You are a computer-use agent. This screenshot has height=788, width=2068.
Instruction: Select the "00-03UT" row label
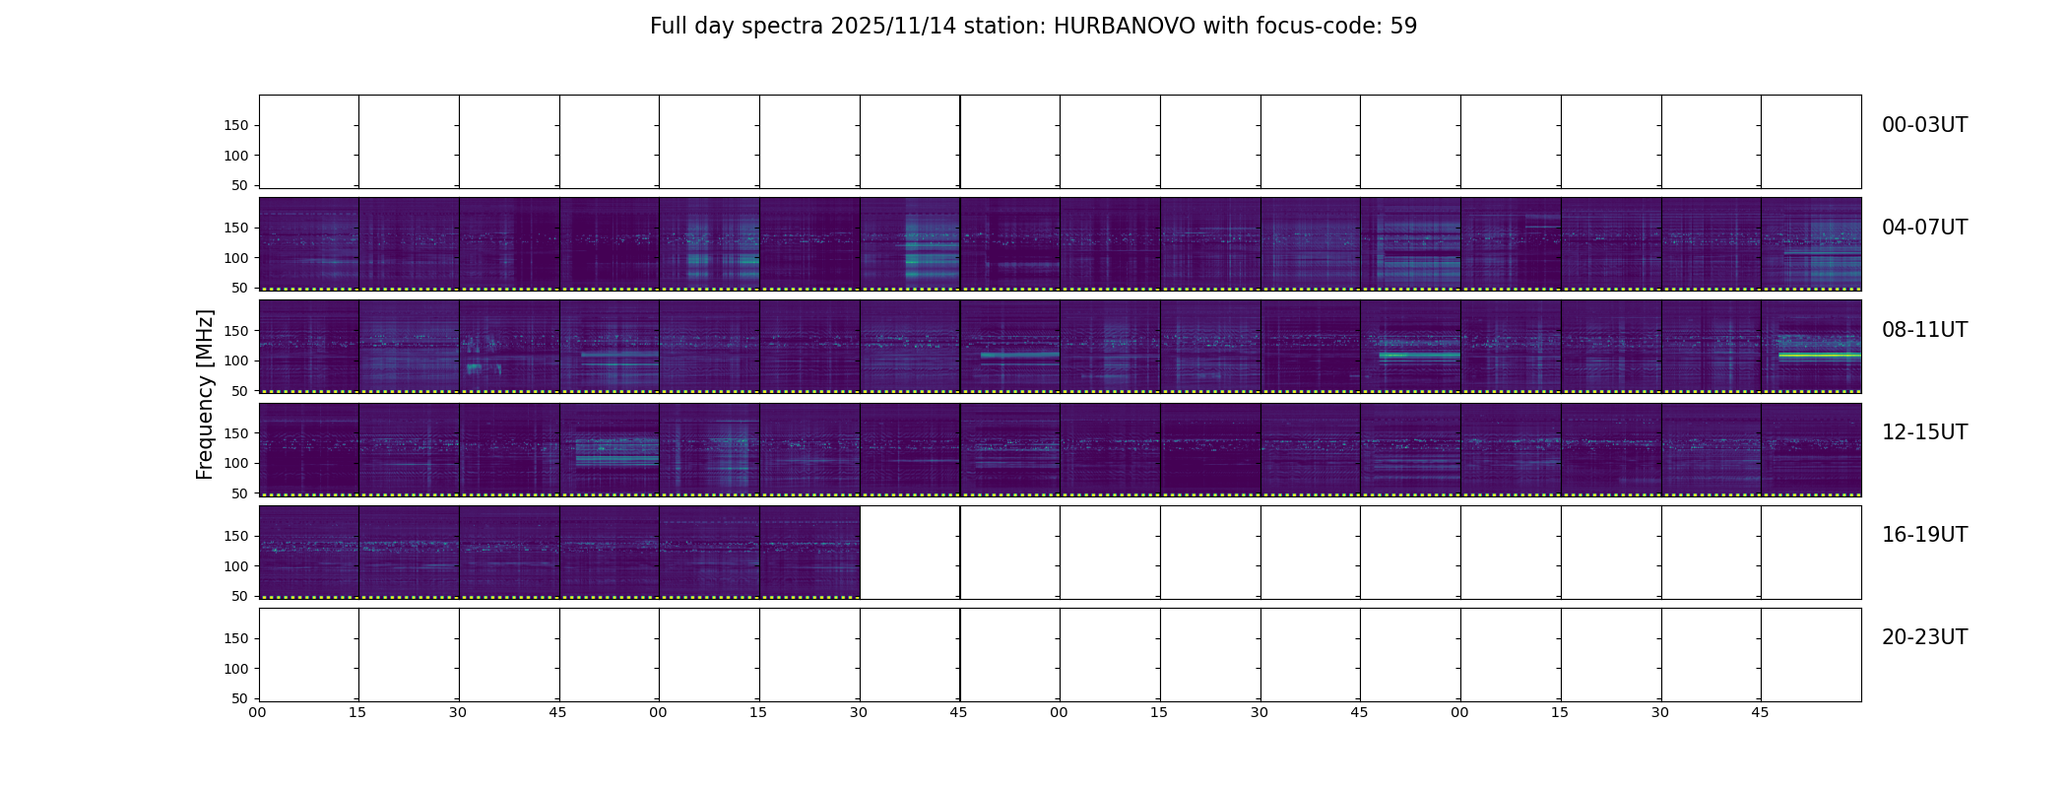(1924, 125)
